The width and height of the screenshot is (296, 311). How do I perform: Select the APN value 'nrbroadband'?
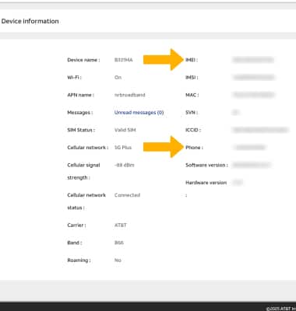pos(130,95)
